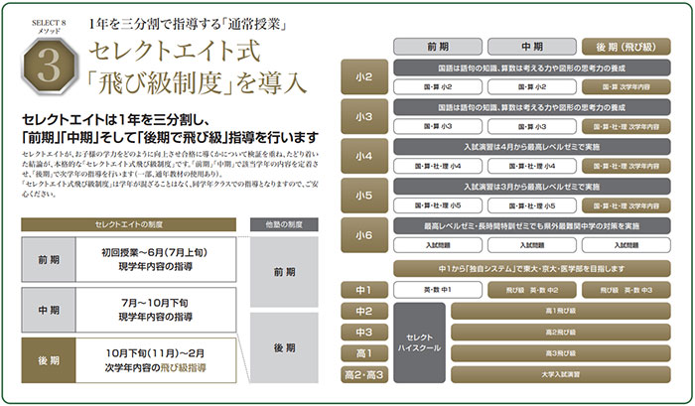Select the 前期 column header in the curriculum chart
695x406 pixels.
[438, 47]
